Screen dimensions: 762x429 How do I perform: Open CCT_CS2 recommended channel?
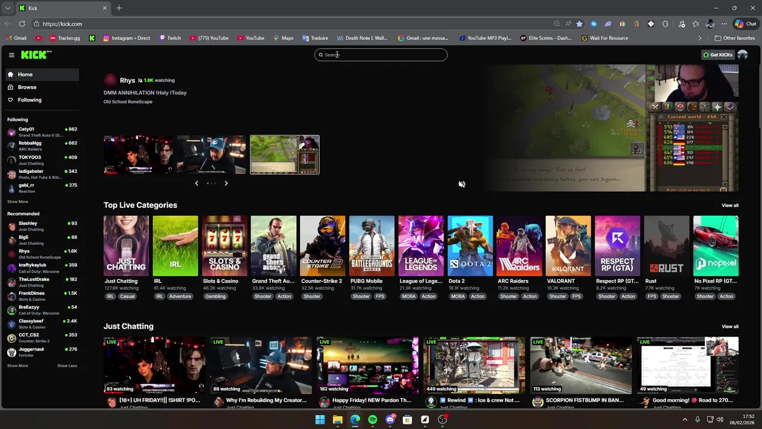click(x=42, y=338)
